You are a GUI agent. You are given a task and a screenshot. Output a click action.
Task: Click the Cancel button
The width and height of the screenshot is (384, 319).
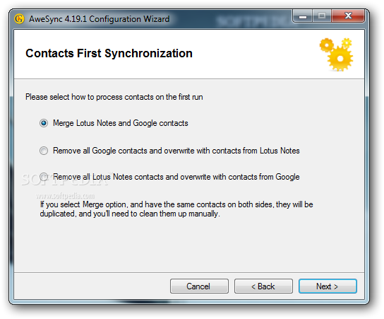199,286
